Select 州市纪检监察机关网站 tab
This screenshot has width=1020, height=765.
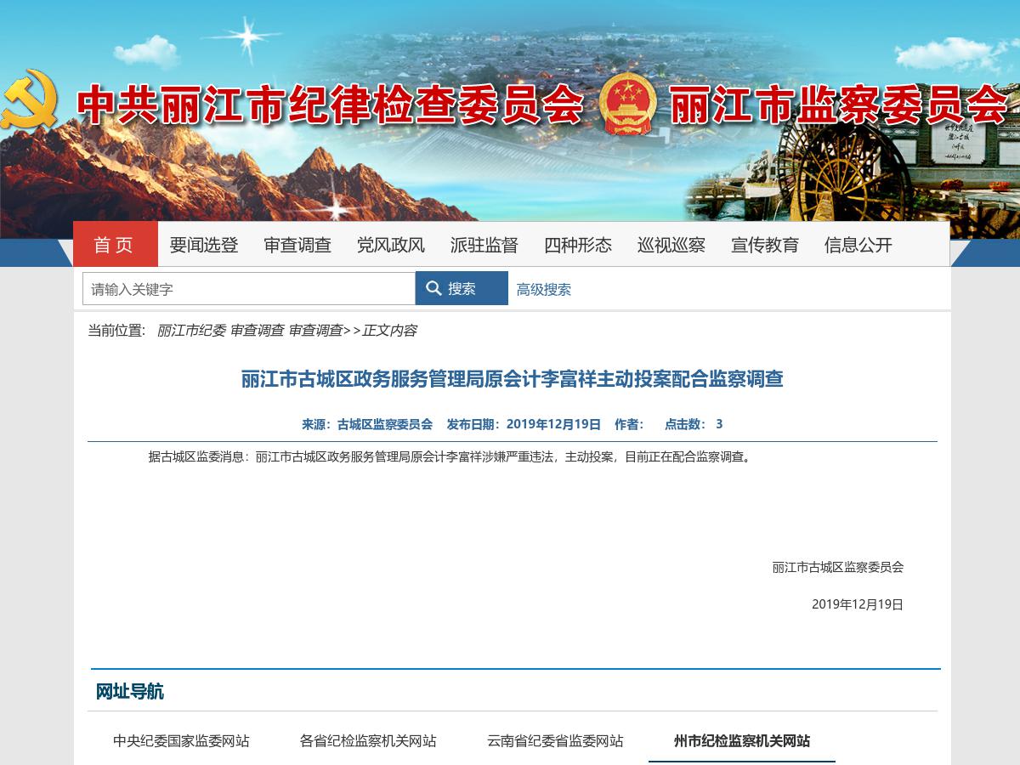click(x=742, y=740)
